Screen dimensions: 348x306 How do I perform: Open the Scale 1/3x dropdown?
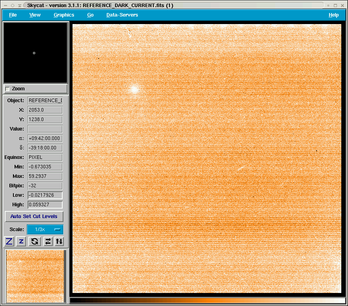(x=45, y=229)
